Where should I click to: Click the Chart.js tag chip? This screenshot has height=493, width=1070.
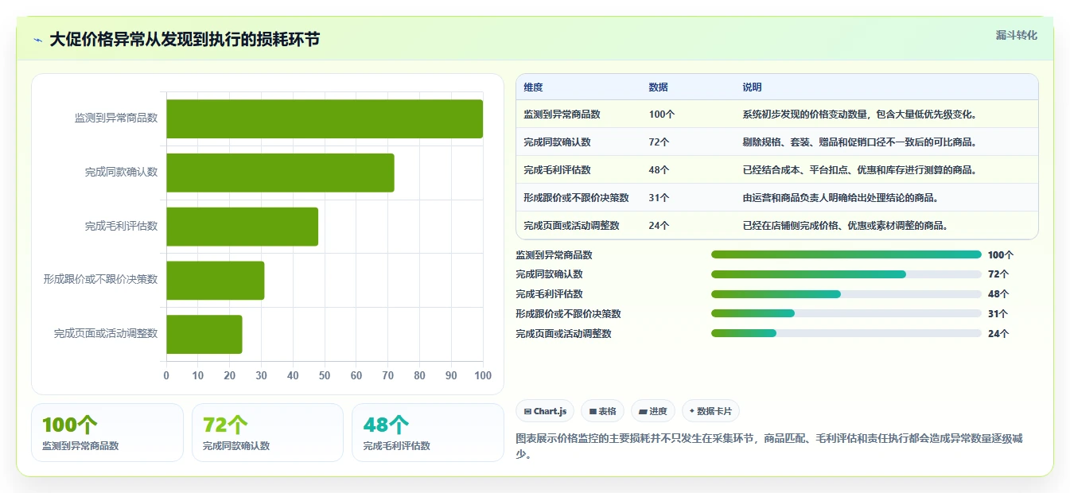tap(545, 411)
